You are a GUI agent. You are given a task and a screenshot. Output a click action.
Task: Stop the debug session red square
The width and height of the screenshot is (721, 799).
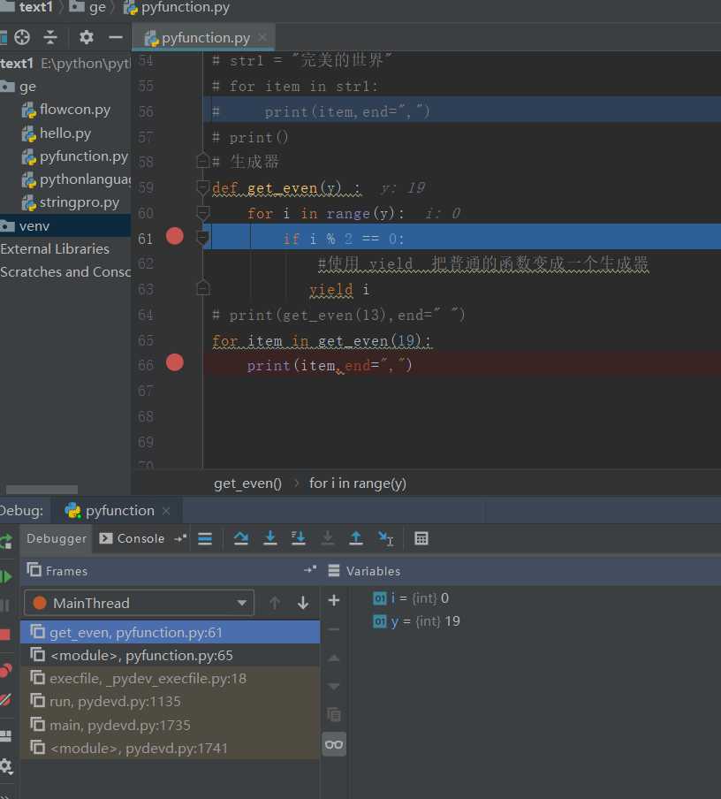coord(5,635)
